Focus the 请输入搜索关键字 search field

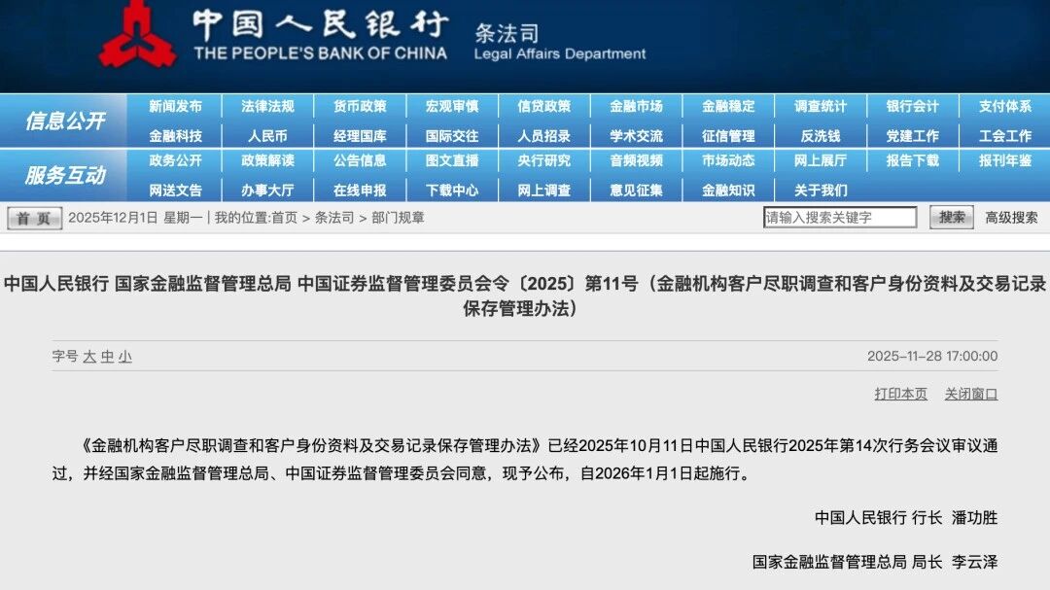pos(840,217)
